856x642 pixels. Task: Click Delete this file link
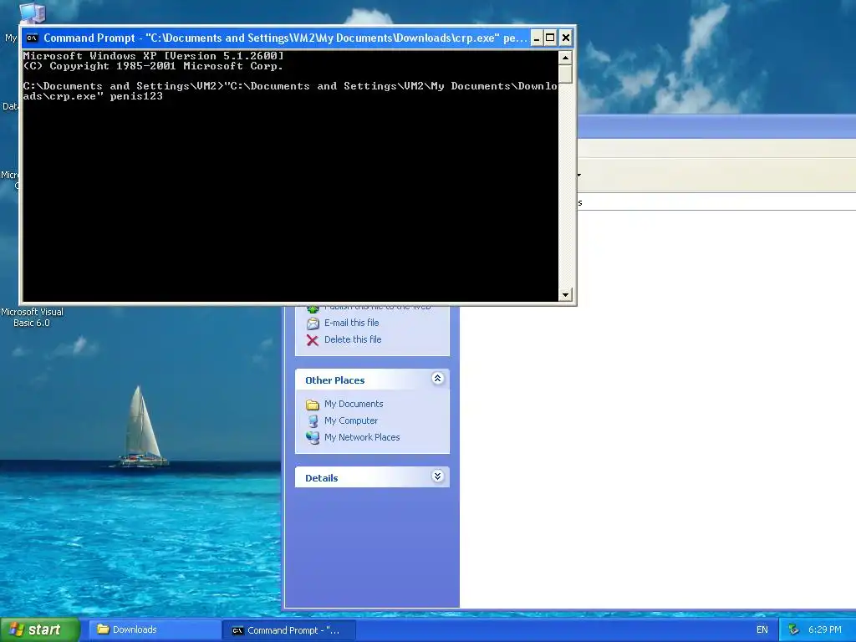pos(353,339)
